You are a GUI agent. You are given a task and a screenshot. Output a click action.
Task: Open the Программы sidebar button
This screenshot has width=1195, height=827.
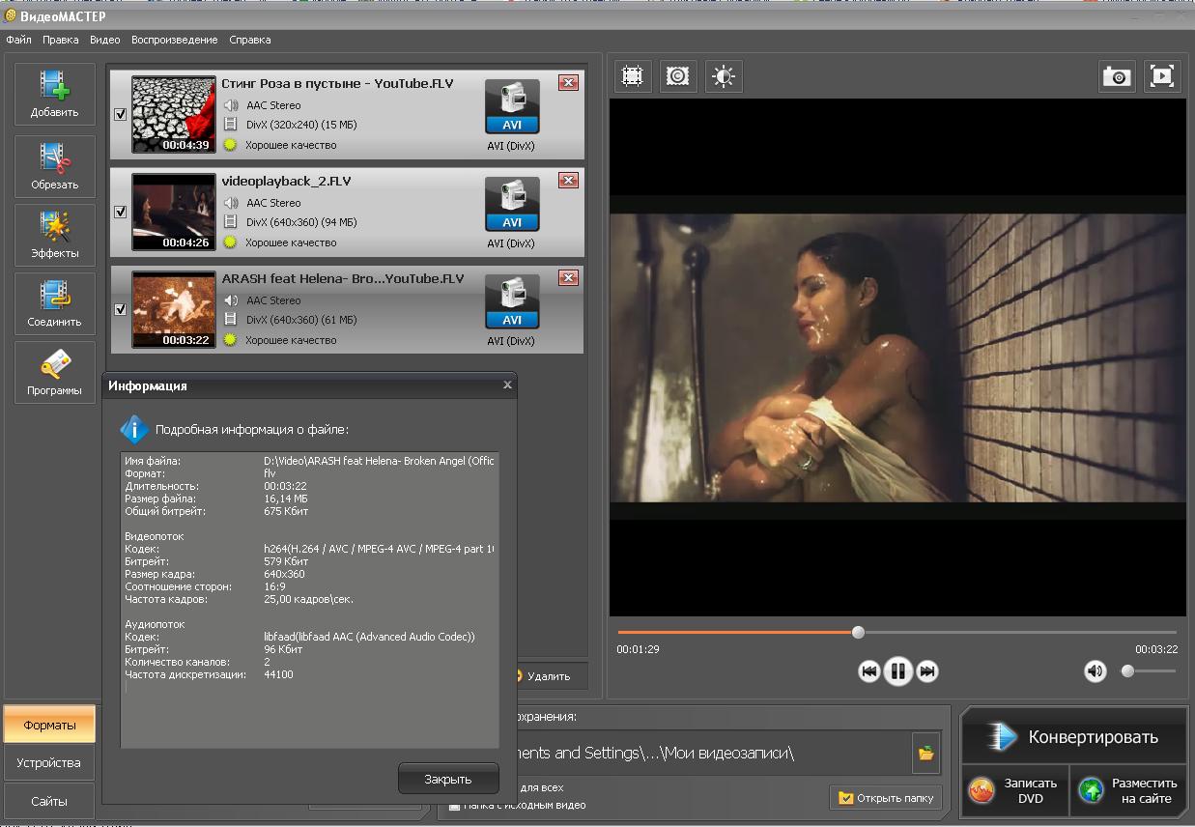54,372
